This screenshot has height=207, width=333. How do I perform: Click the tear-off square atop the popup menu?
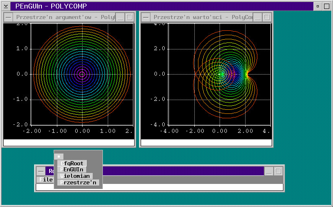point(59,156)
